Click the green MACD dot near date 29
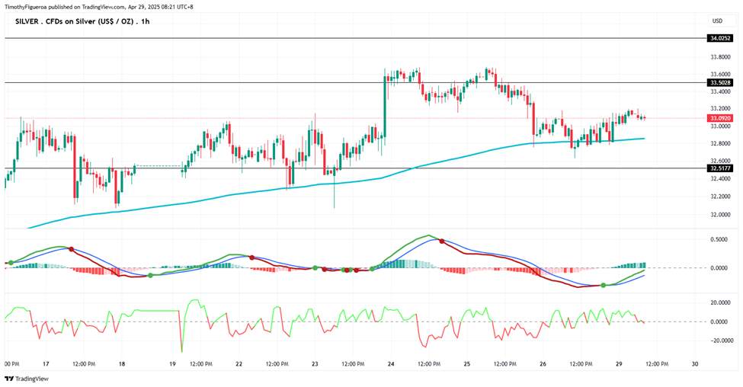743x387 pixels. tap(604, 285)
